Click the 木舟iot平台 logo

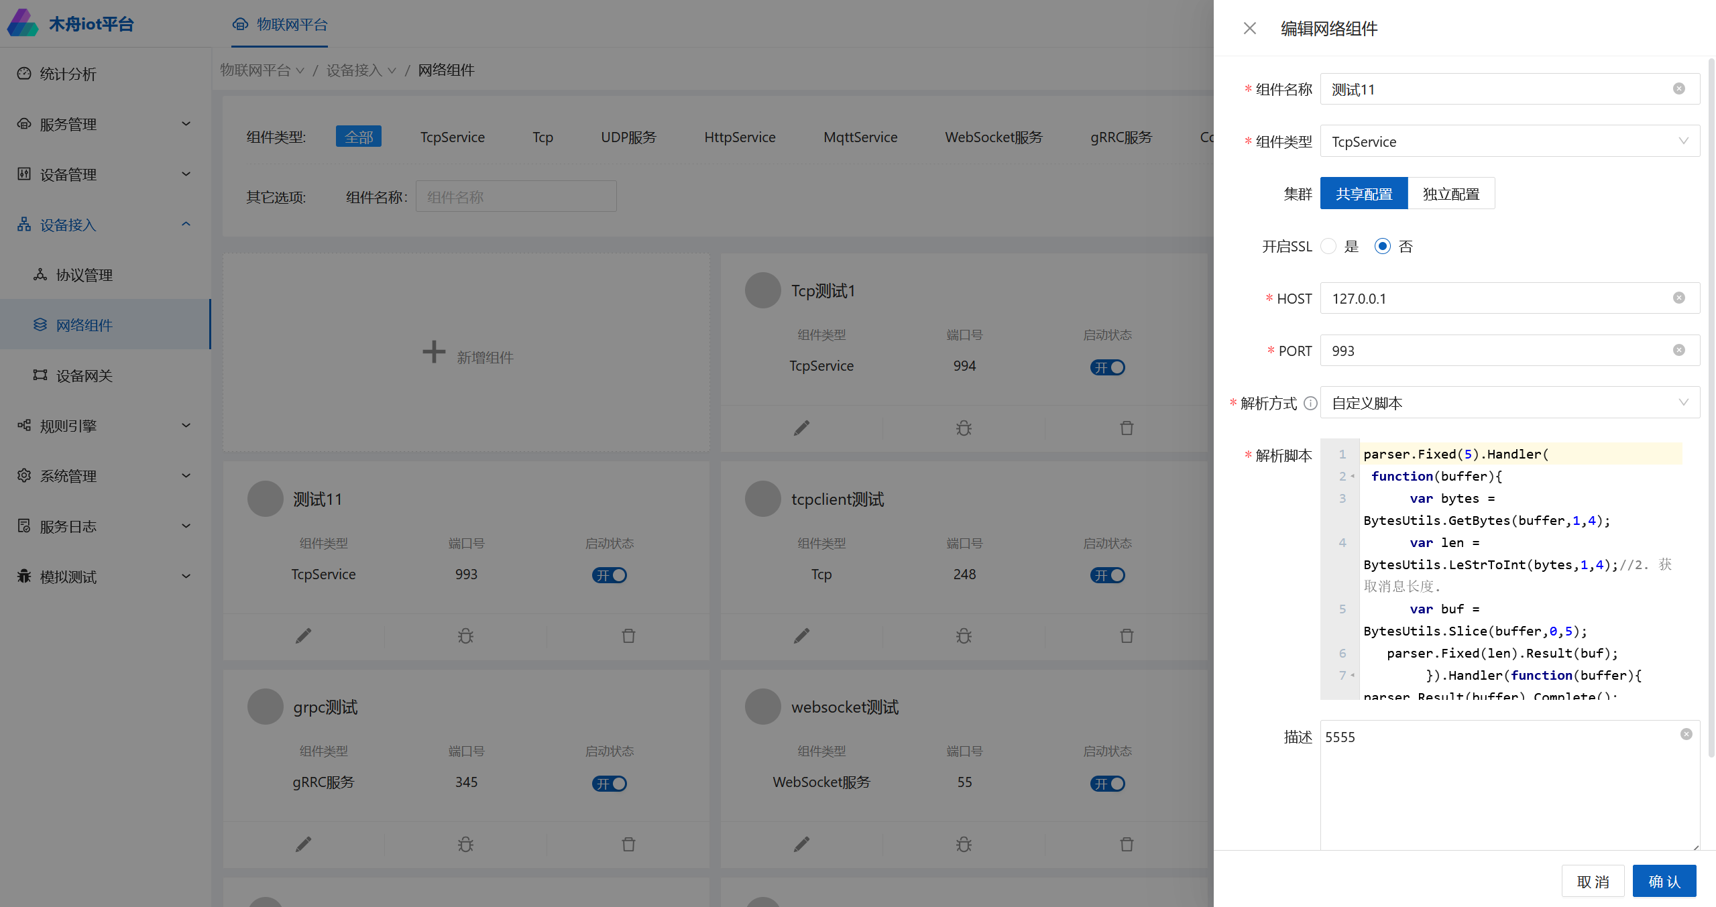(x=70, y=23)
